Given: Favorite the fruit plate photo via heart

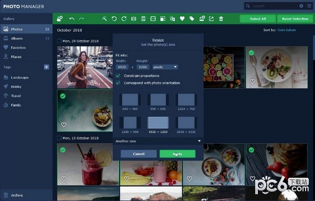Looking at the screenshot, I should 253,82.
